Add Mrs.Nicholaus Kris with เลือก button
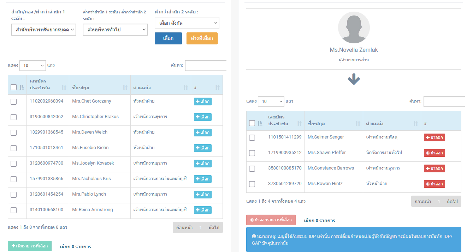467x252 pixels. [x=203, y=179]
